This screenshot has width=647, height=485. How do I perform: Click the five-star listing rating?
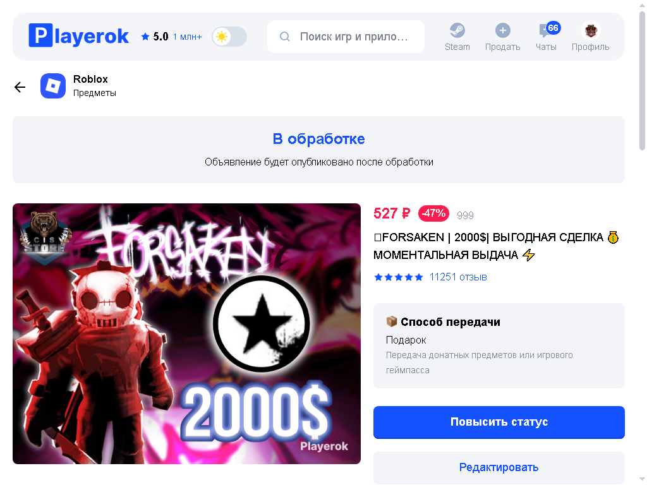click(399, 277)
